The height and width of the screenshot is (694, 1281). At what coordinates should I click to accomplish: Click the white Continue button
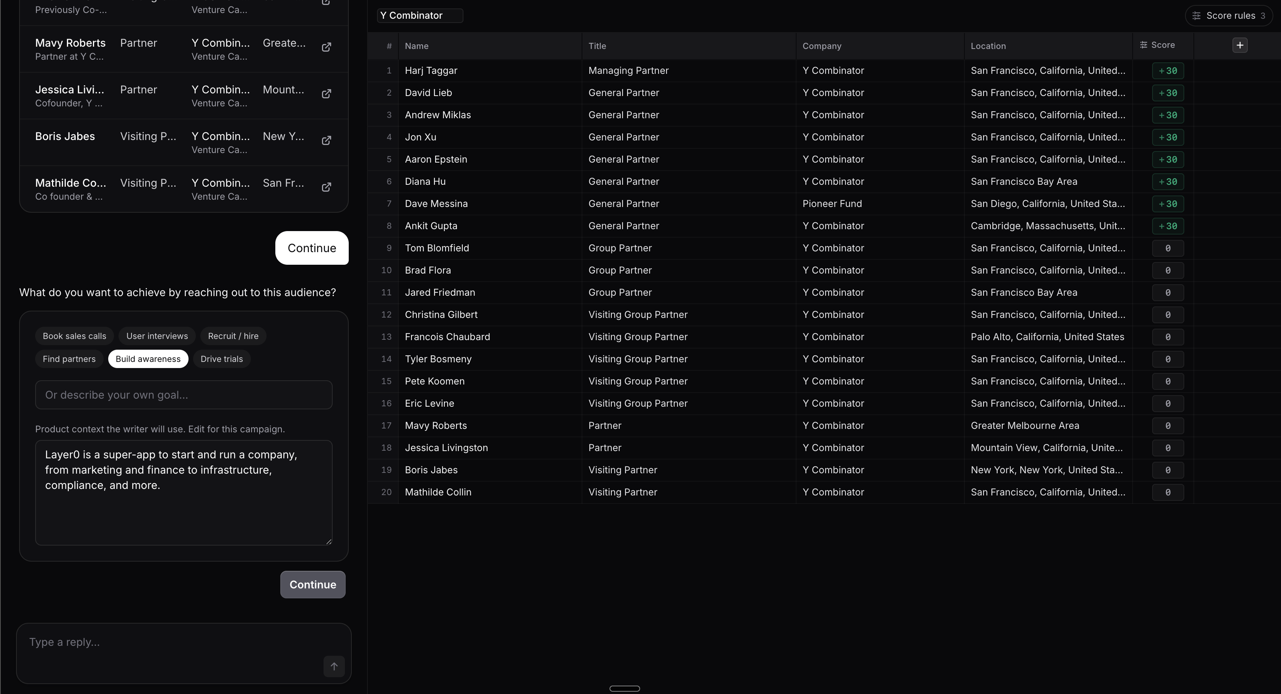(x=312, y=248)
